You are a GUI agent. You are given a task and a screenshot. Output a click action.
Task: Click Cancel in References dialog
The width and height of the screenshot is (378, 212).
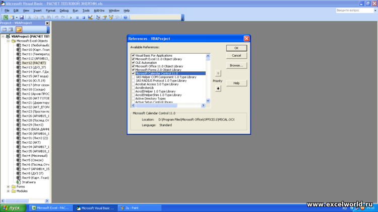236,56
